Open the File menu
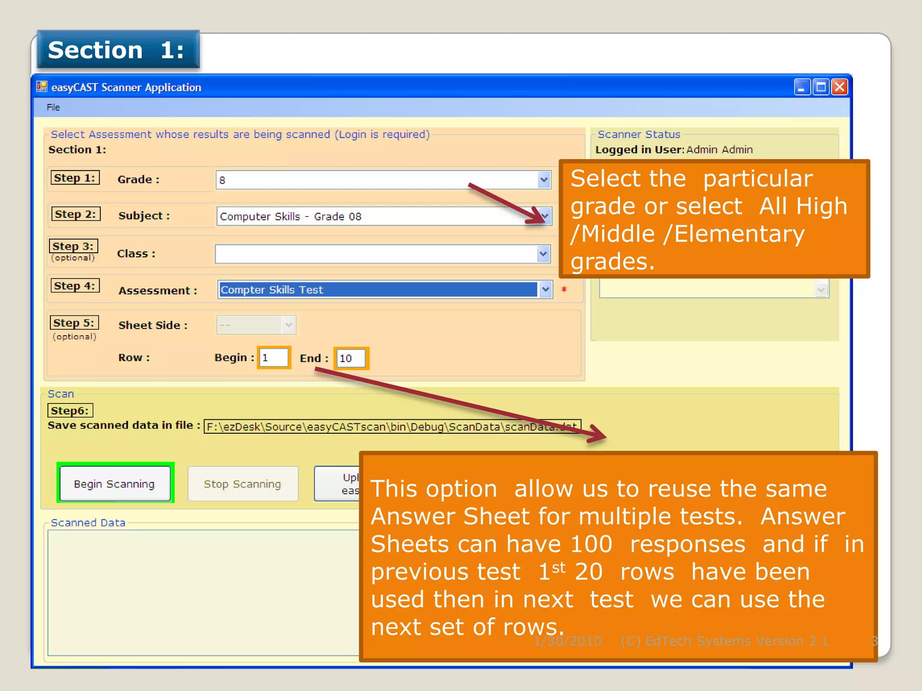 (53, 108)
